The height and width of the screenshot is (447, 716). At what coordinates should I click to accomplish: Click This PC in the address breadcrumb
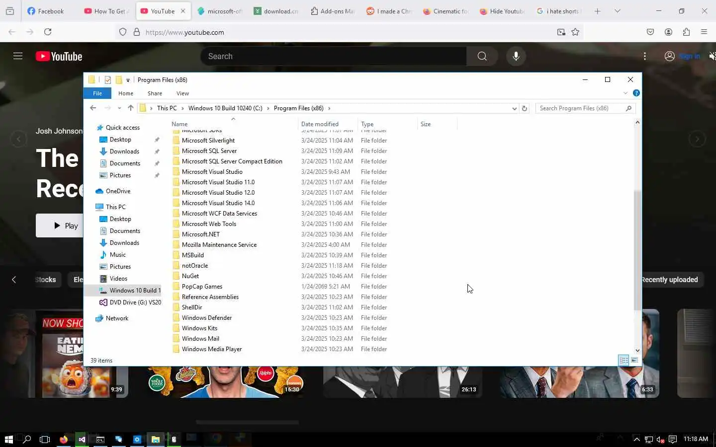tap(167, 108)
